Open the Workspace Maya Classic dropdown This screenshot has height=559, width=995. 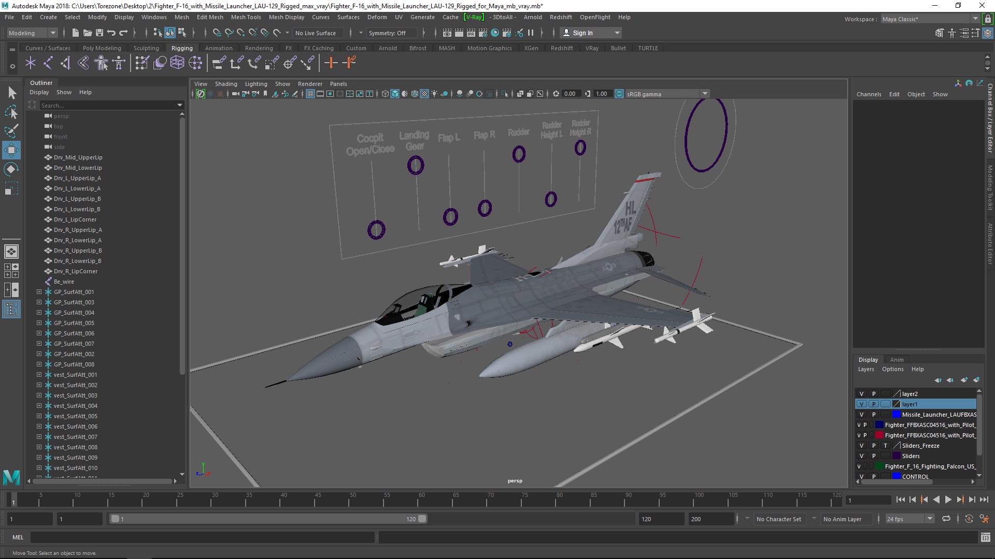tap(930, 19)
